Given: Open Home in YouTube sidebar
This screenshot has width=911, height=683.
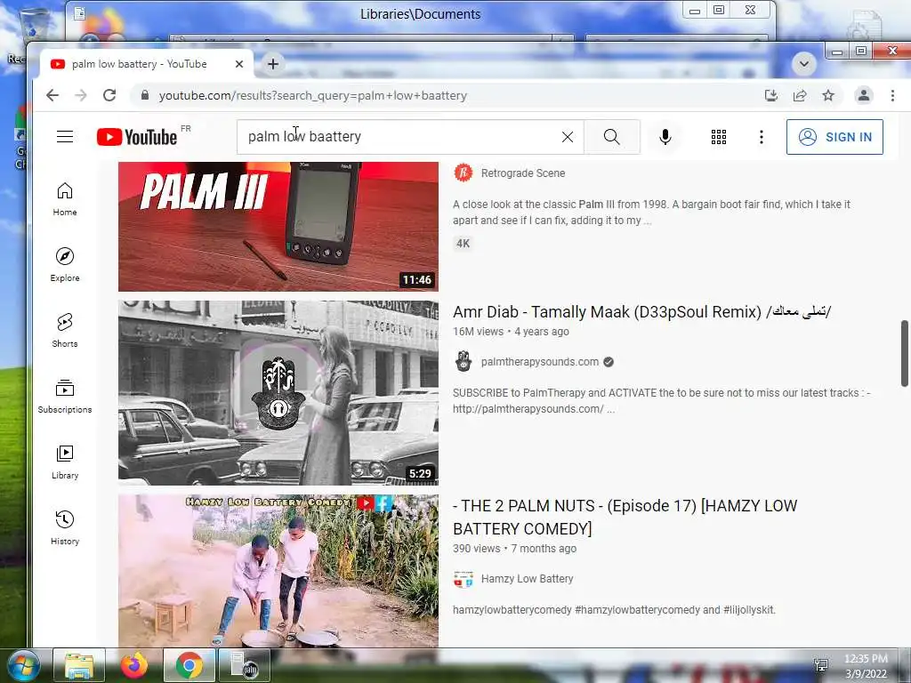Looking at the screenshot, I should [64, 199].
